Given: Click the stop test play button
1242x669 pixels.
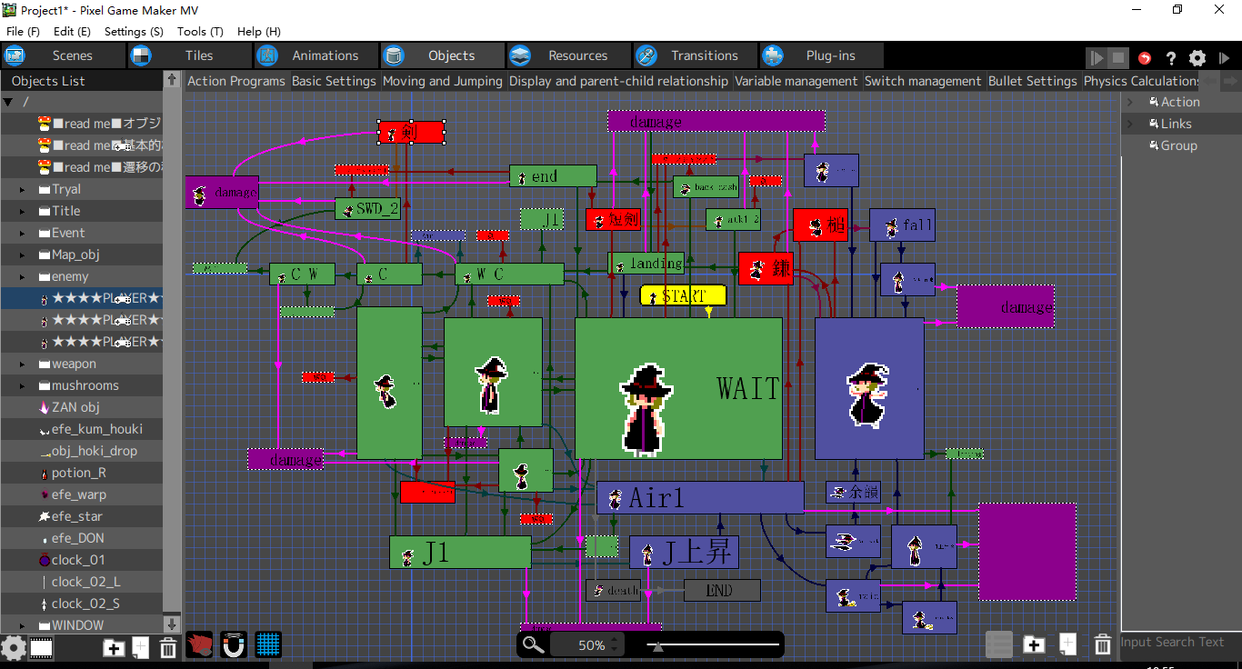Looking at the screenshot, I should [1118, 57].
